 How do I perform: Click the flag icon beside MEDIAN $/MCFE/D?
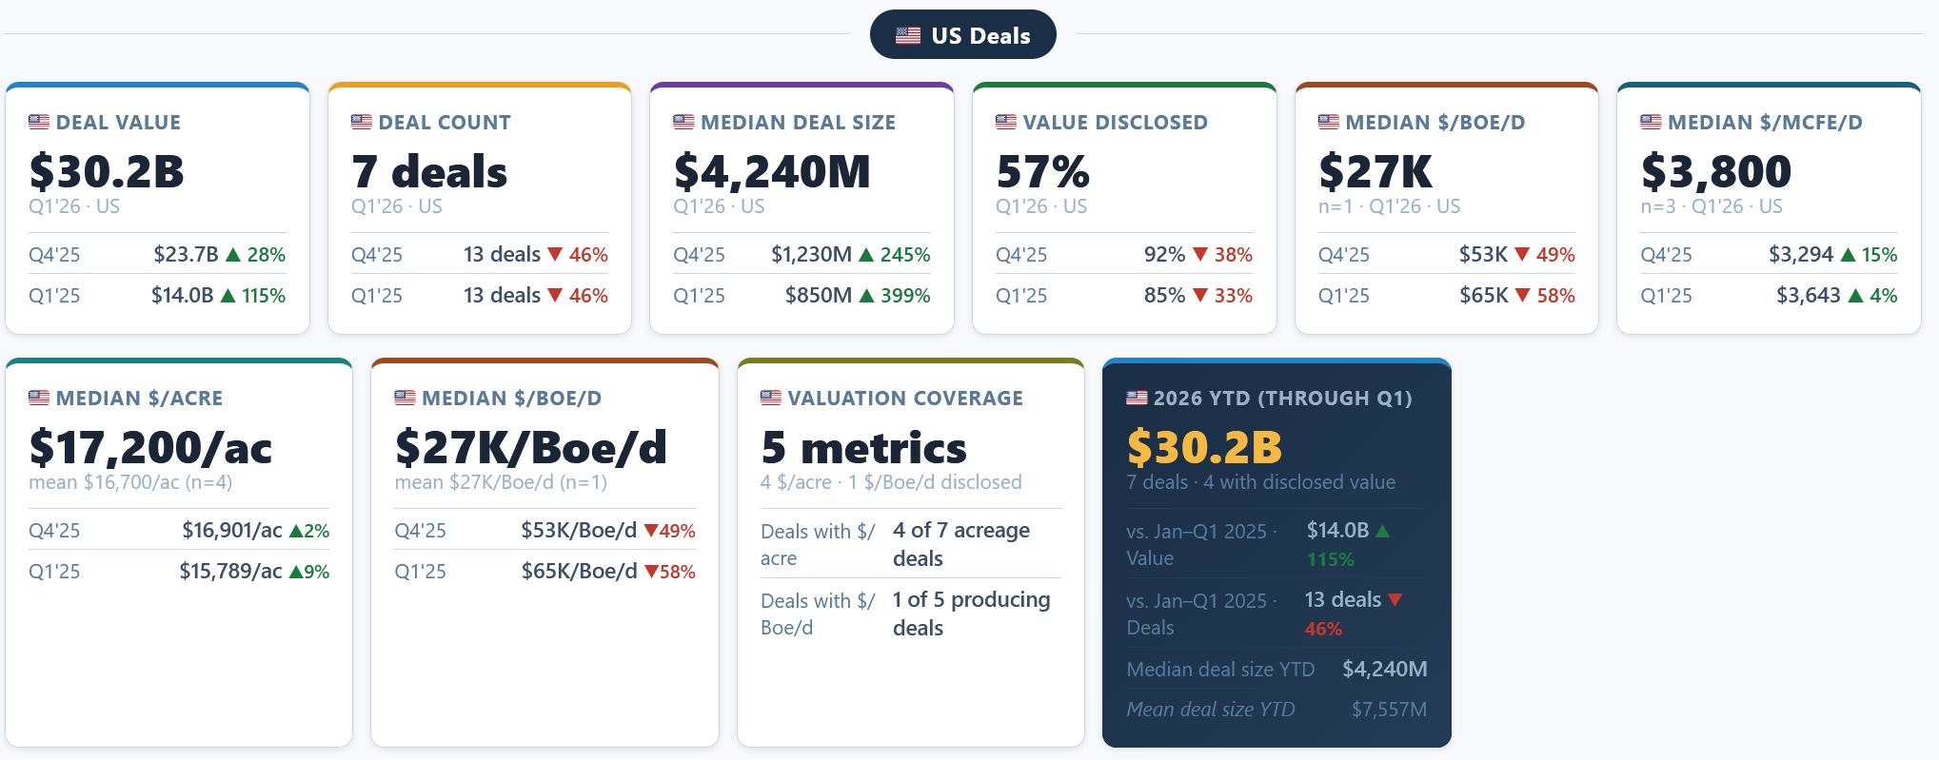point(1651,122)
